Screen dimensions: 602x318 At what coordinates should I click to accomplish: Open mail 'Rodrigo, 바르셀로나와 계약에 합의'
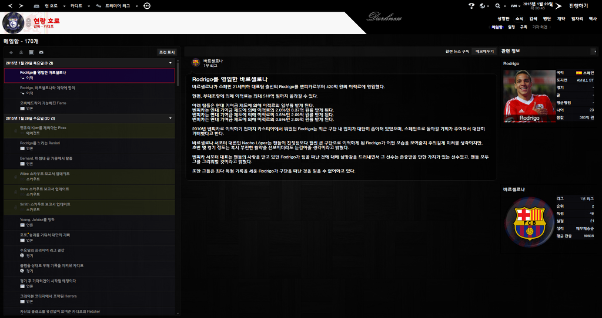(x=89, y=90)
